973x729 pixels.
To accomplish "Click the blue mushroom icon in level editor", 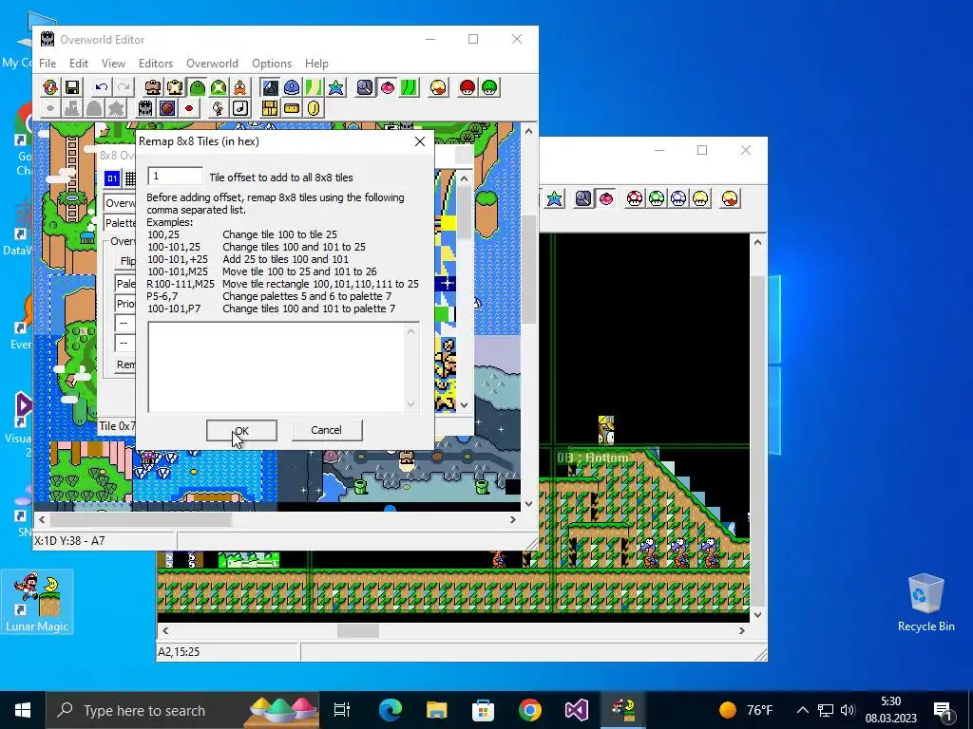I will click(x=678, y=198).
